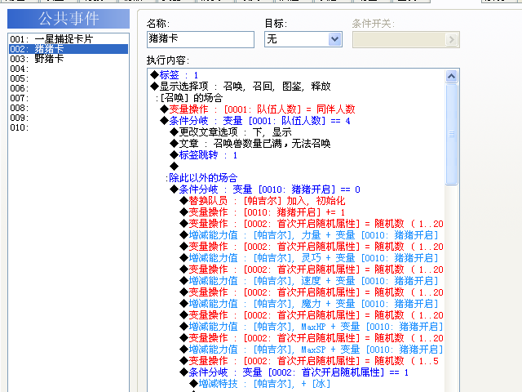Image resolution: width=522 pixels, height=392 pixels.
Task: Select 增减能力值 [帕吉尔], MaxSP line
Action: click(312, 350)
